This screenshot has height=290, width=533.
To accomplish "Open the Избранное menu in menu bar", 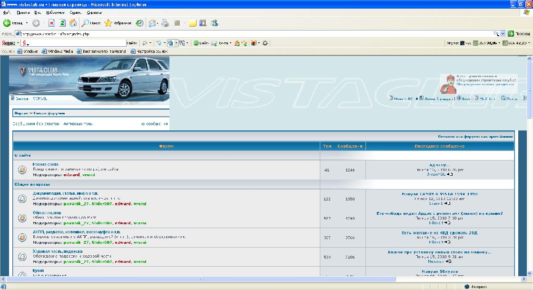I will (55, 12).
